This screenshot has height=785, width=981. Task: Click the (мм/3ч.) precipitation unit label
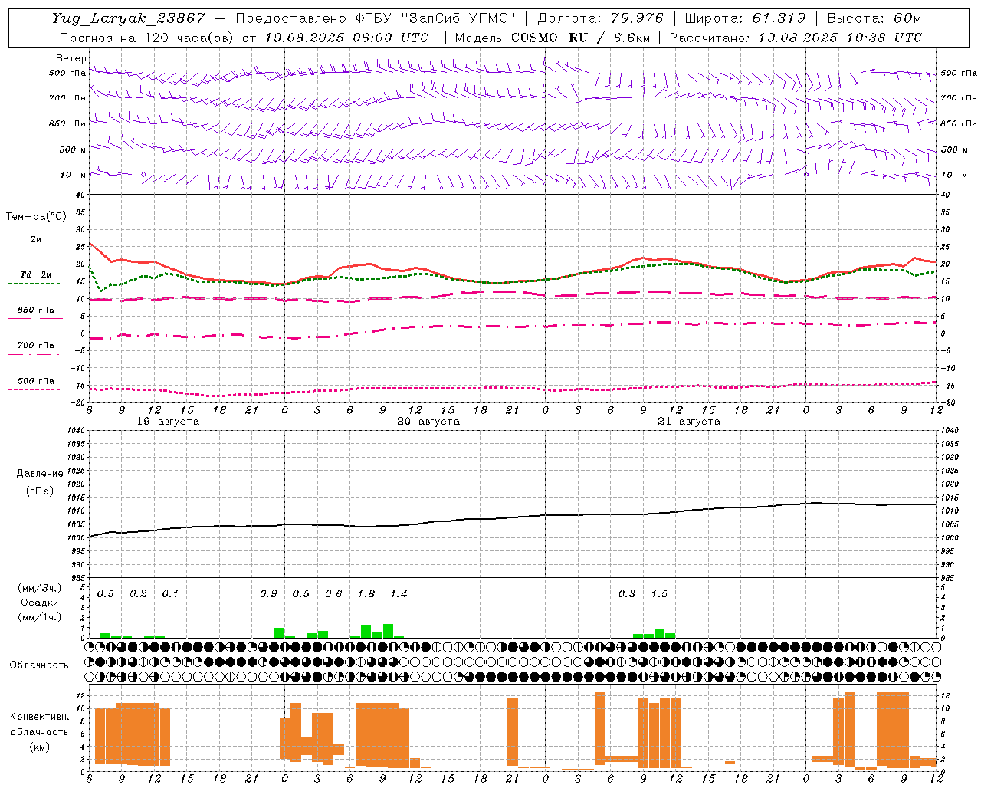(40, 588)
